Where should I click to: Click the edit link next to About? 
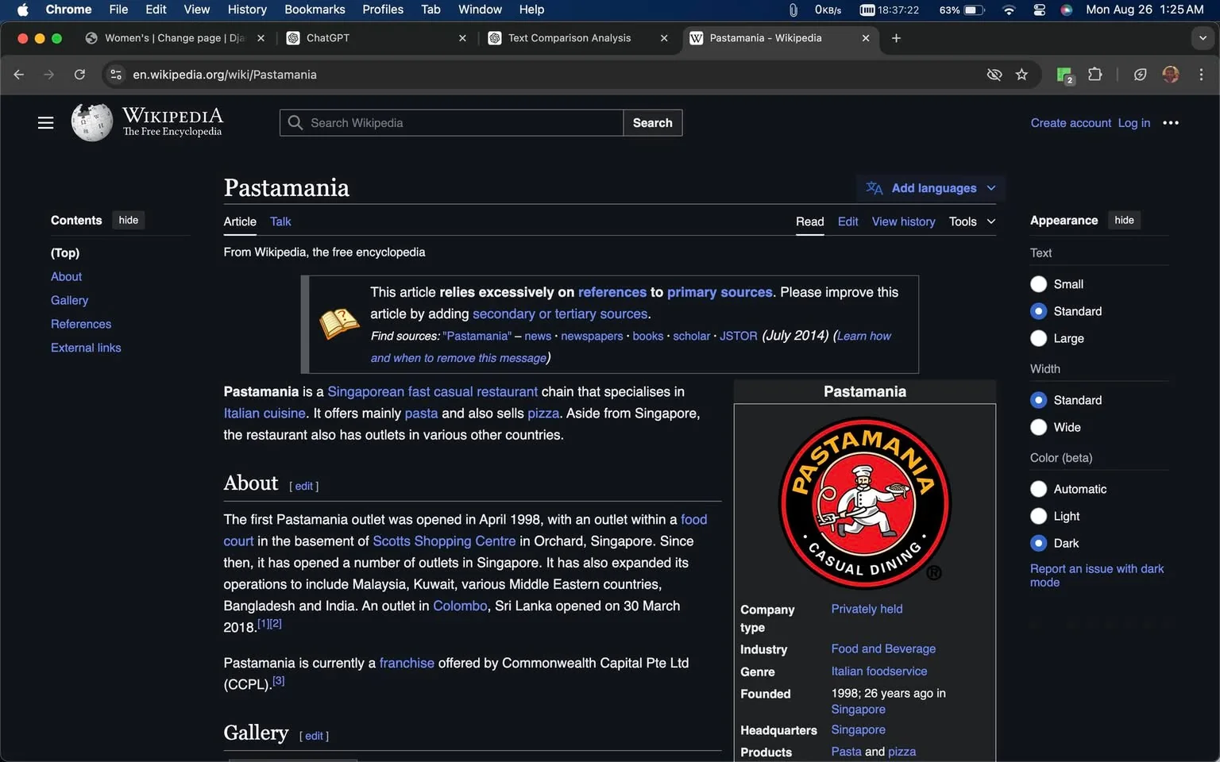point(304,486)
